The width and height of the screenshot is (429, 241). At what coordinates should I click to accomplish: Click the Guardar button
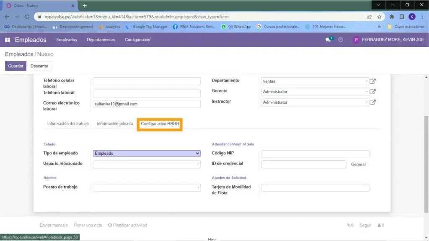(x=16, y=66)
